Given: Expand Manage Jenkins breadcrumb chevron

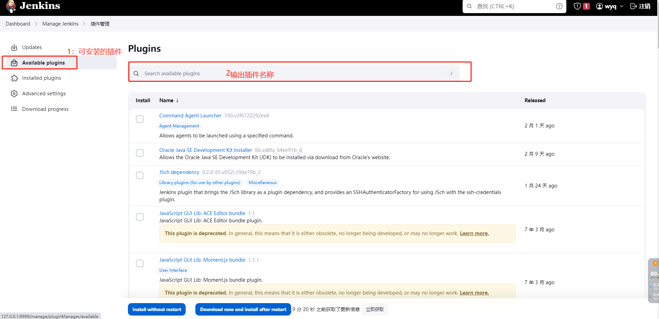Looking at the screenshot, I should click(x=84, y=24).
